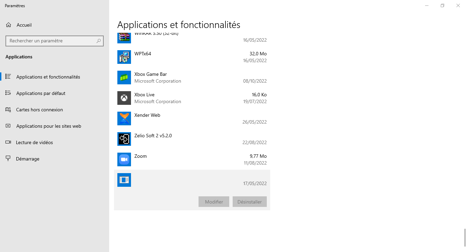This screenshot has width=466, height=252.
Task: Click the Lecture de vidéos icon
Action: pyautogui.click(x=9, y=142)
